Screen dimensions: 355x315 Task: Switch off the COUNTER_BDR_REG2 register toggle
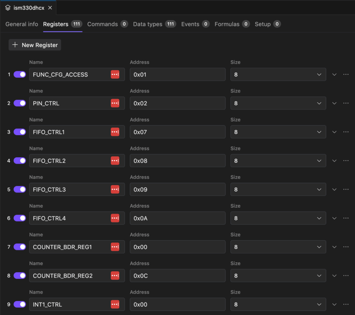[20, 276]
